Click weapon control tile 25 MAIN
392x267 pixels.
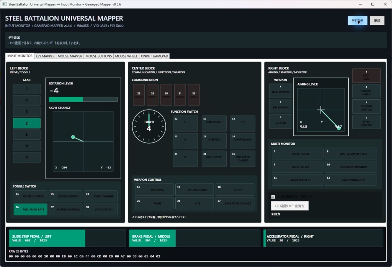(154, 203)
